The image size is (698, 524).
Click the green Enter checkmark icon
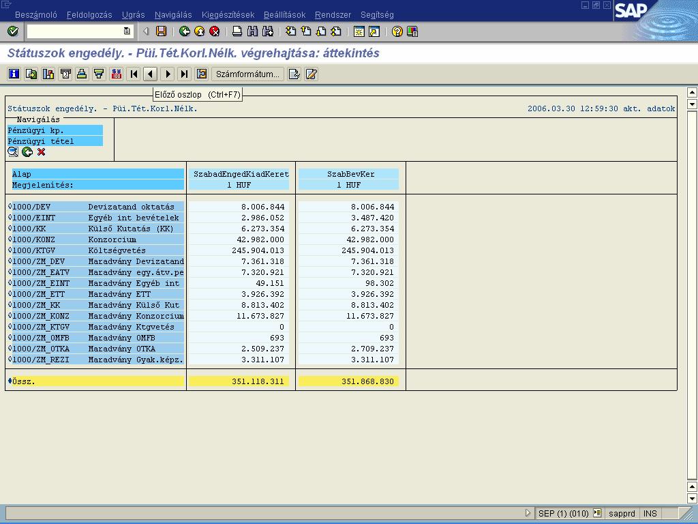point(13,31)
